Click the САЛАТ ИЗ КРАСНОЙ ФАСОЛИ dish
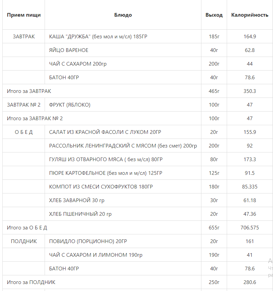This screenshot has height=291, width=273. point(105,132)
